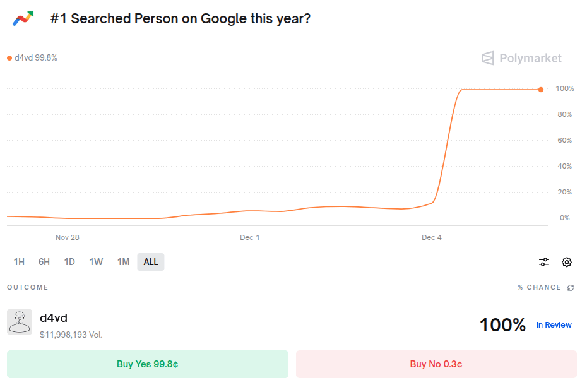The height and width of the screenshot is (385, 587).
Task: Open chart settings gear icon
Action: pyautogui.click(x=567, y=262)
